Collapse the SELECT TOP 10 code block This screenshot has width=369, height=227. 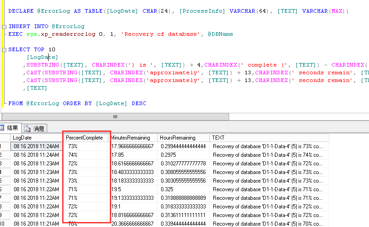tap(4, 49)
